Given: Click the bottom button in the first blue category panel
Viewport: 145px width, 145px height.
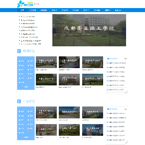Looking at the screenshot, I should click(x=26, y=87).
